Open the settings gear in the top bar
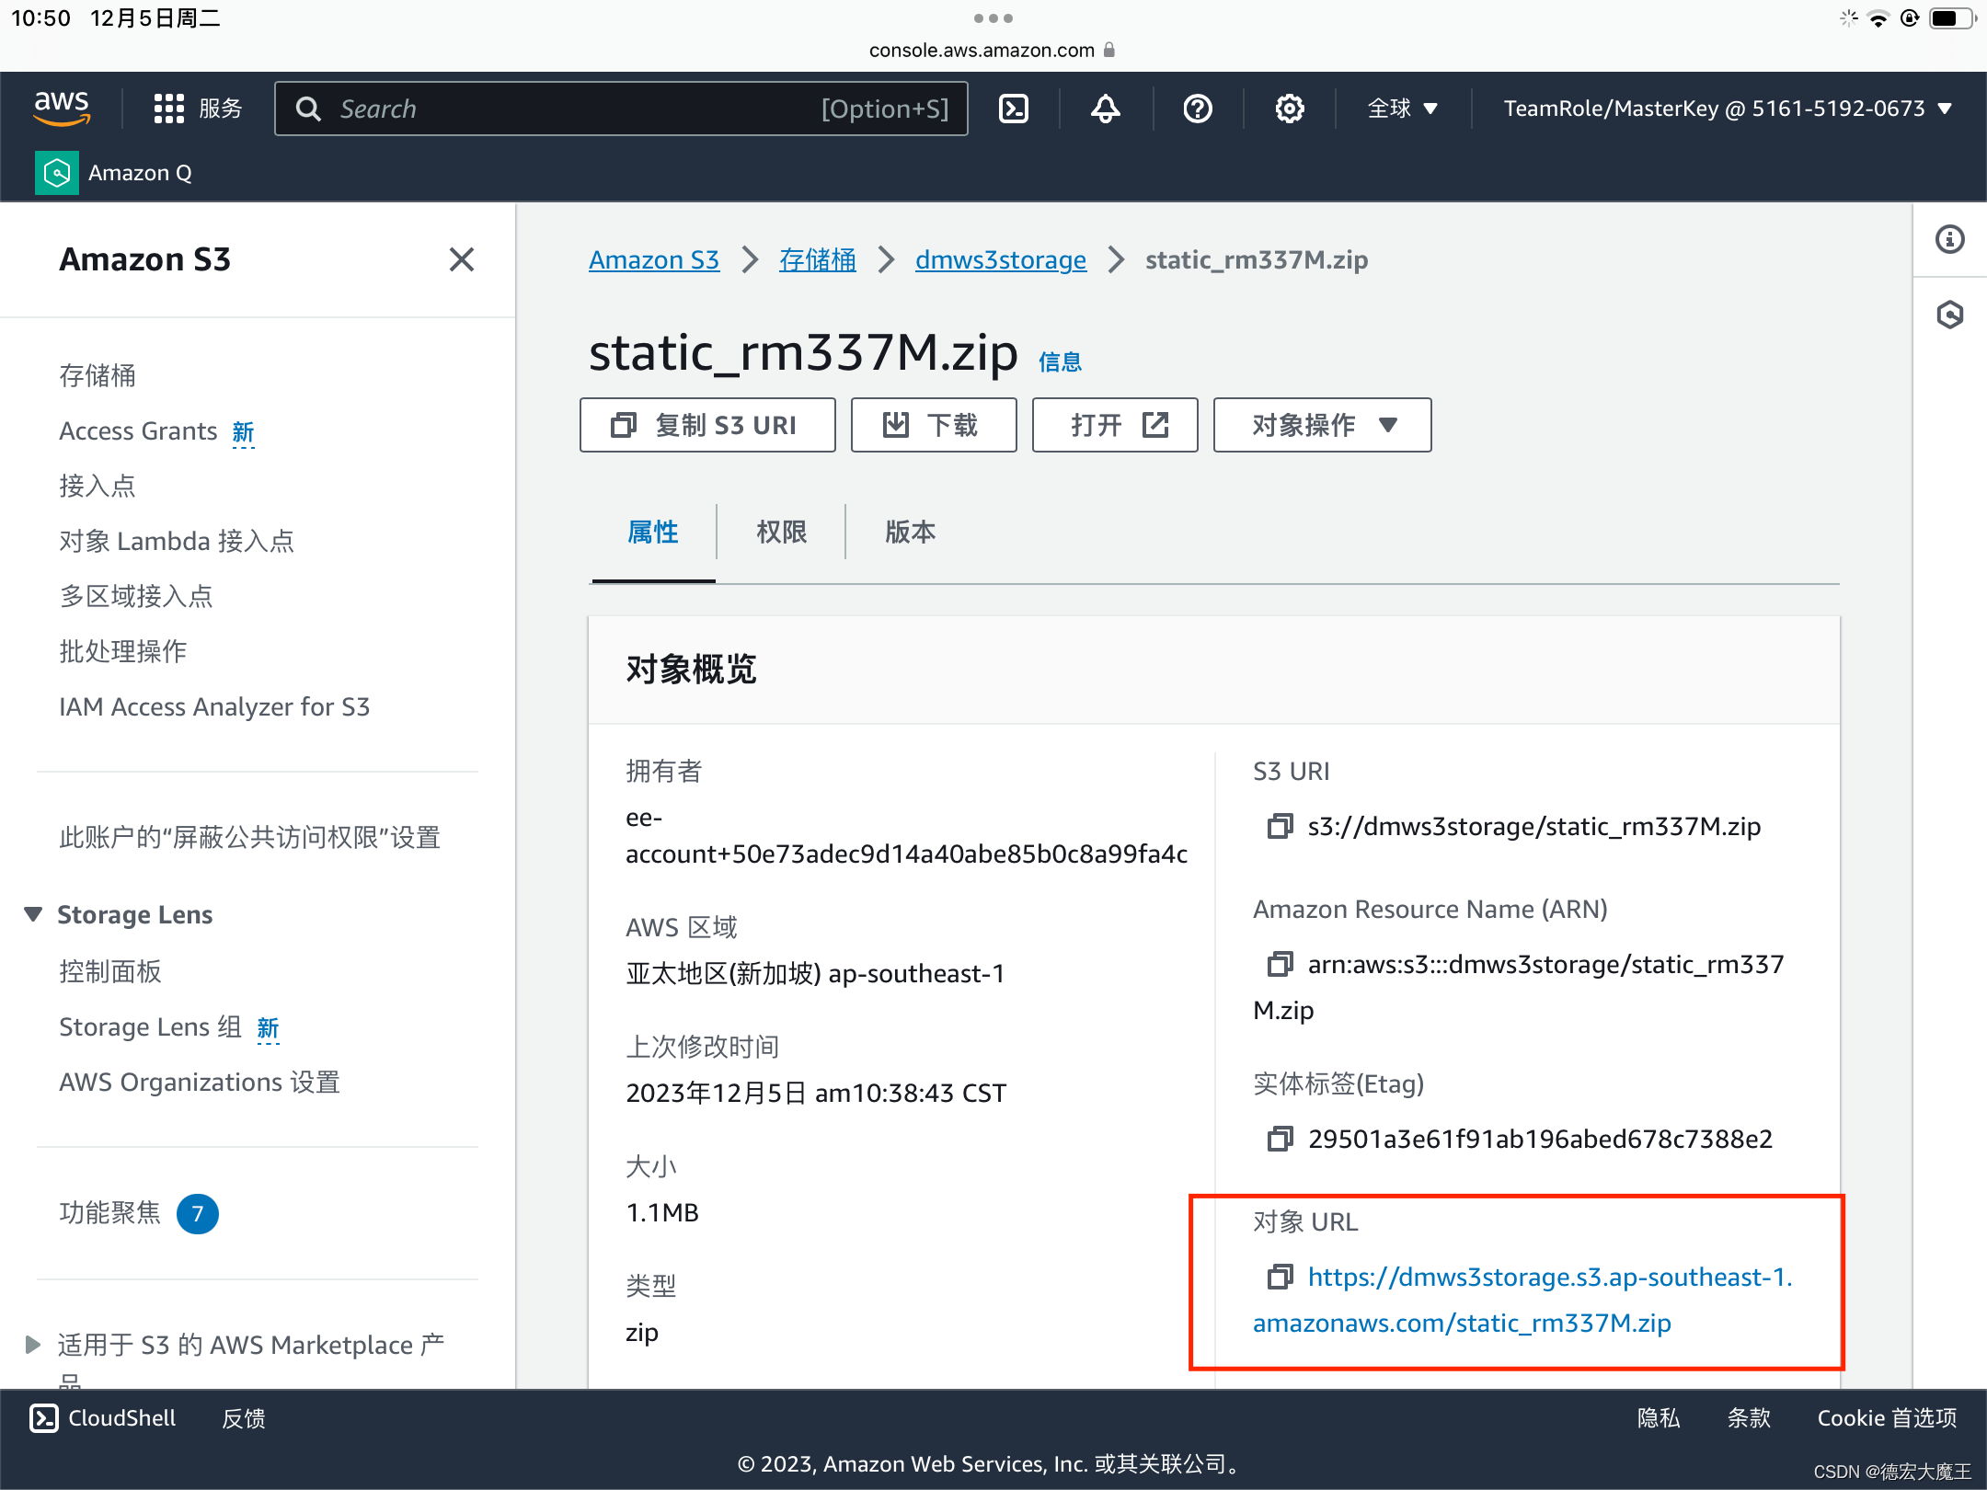 coord(1290,109)
